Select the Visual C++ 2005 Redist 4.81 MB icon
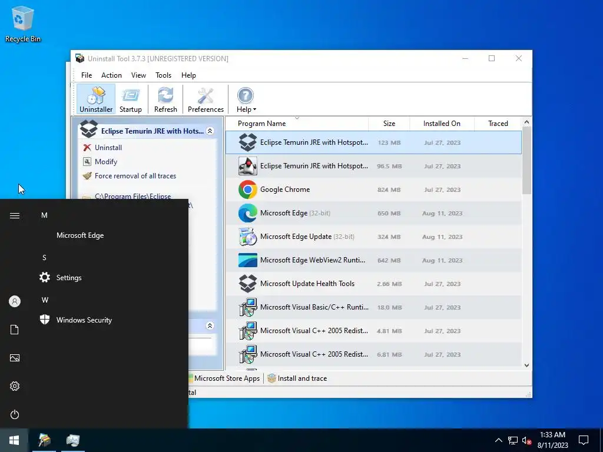The height and width of the screenshot is (452, 603). coord(248,331)
